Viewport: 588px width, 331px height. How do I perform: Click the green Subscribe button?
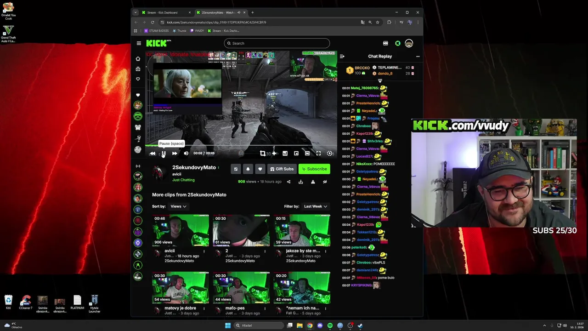[x=314, y=169]
